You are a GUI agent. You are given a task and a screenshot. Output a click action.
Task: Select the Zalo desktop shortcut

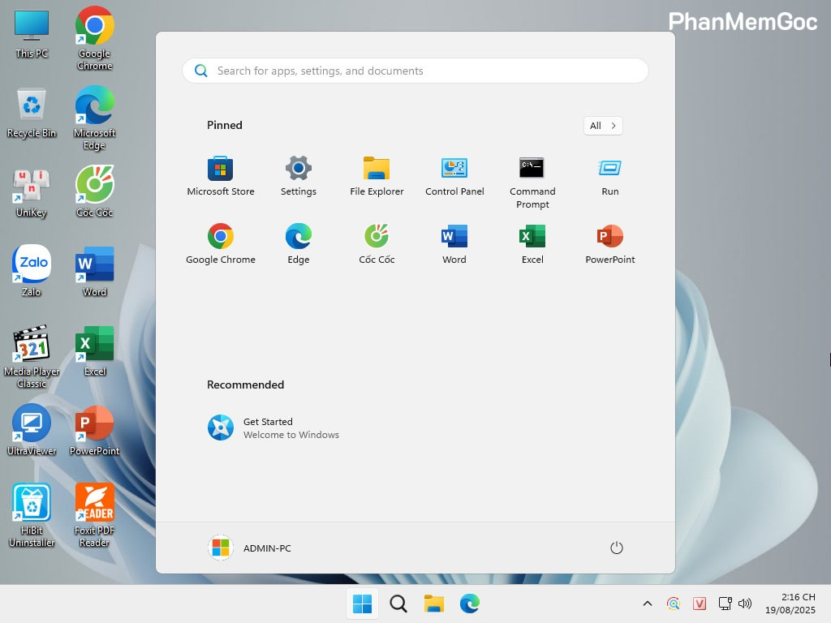point(32,271)
